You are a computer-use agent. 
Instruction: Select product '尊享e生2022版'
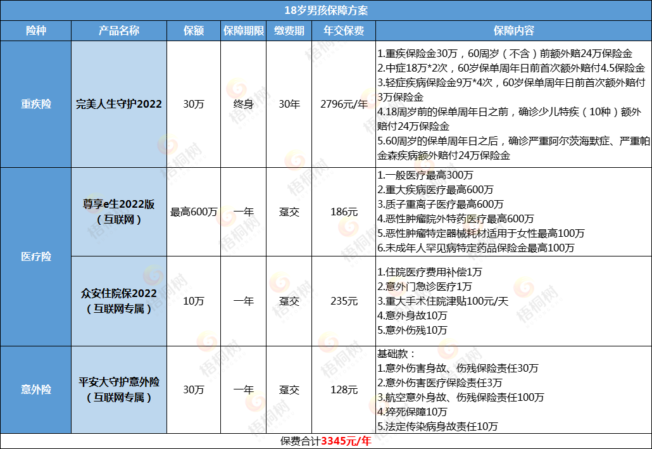point(119,205)
